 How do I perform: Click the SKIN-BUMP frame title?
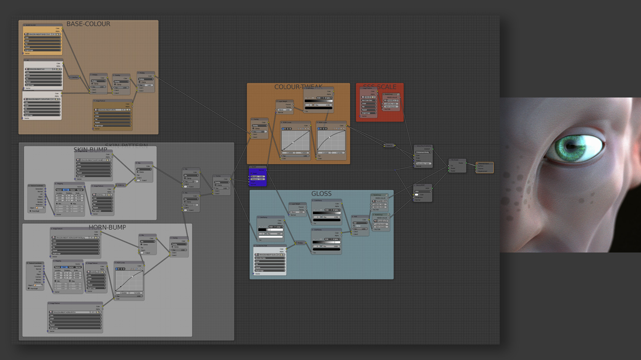click(x=90, y=149)
